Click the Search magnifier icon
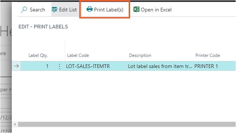This screenshot has height=133, width=236. pos(24,10)
